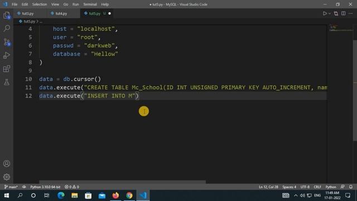Open the Edit menu
The image size is (357, 201).
tap(25, 4)
